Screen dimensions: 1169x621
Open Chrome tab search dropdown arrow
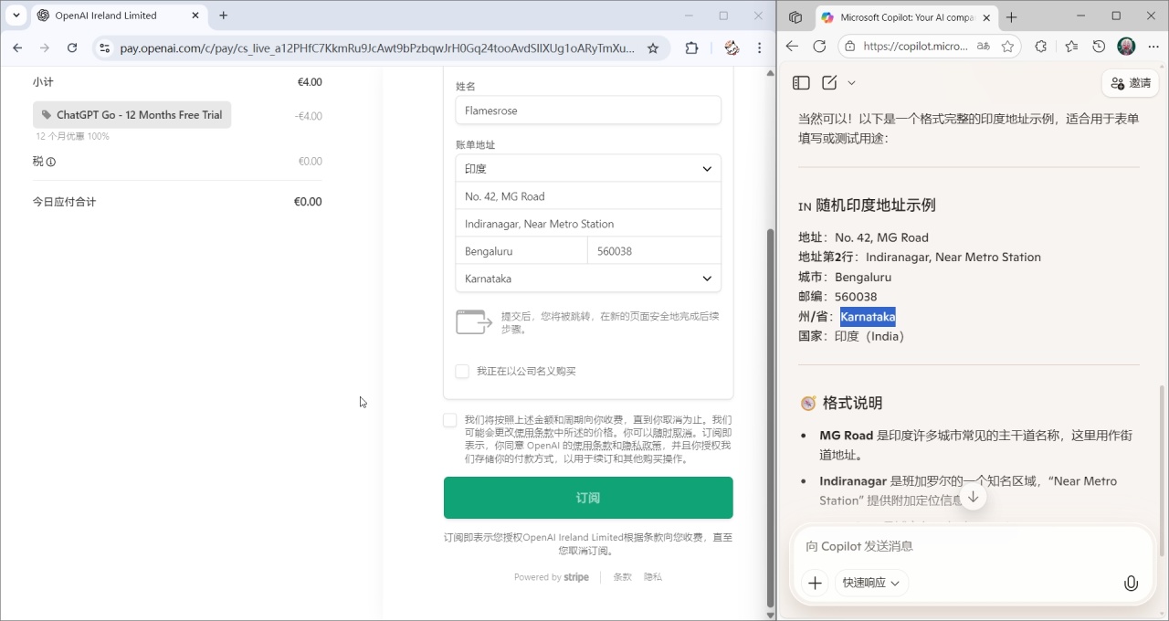pos(16,16)
